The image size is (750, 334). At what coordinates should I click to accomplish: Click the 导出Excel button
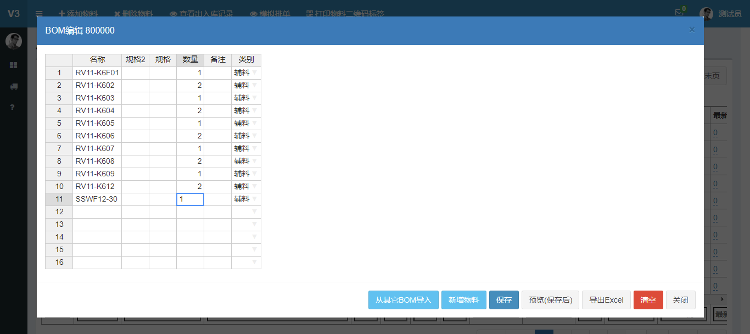606,300
